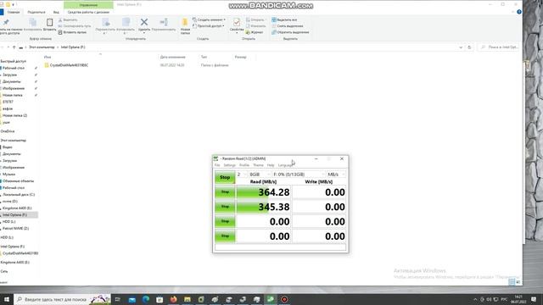Screen dimensions: 543x305
Task: Go up one folder level arrow
Action: [x=14, y=47]
